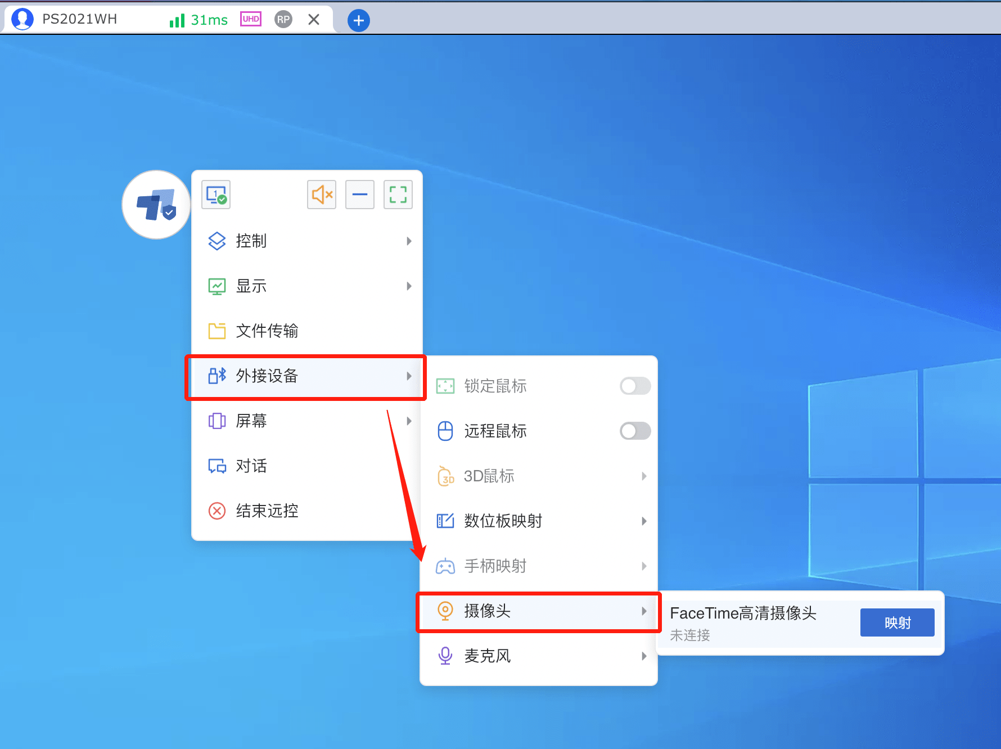Image resolution: width=1001 pixels, height=749 pixels.
Task: Open the 显示 menu item
Action: pos(307,286)
